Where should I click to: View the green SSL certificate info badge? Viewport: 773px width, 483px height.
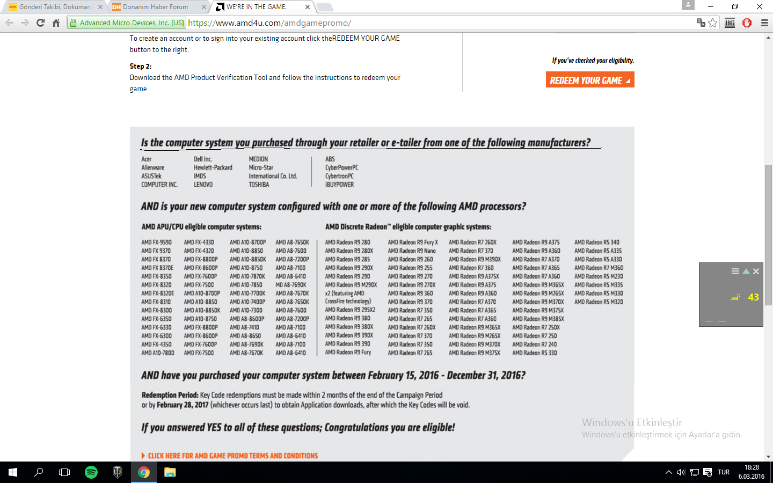pos(127,23)
